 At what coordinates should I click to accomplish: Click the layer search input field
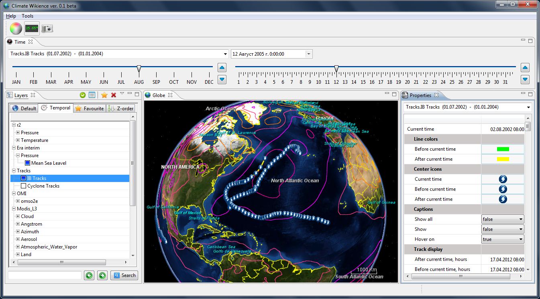click(x=45, y=275)
